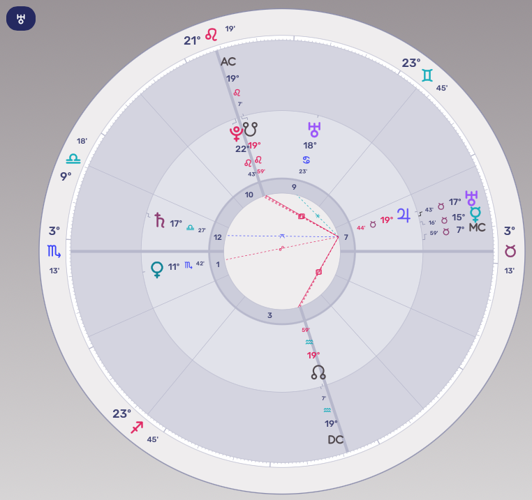
Task: Click the Jupiter glyph at 19° Taurus
Action: [404, 215]
